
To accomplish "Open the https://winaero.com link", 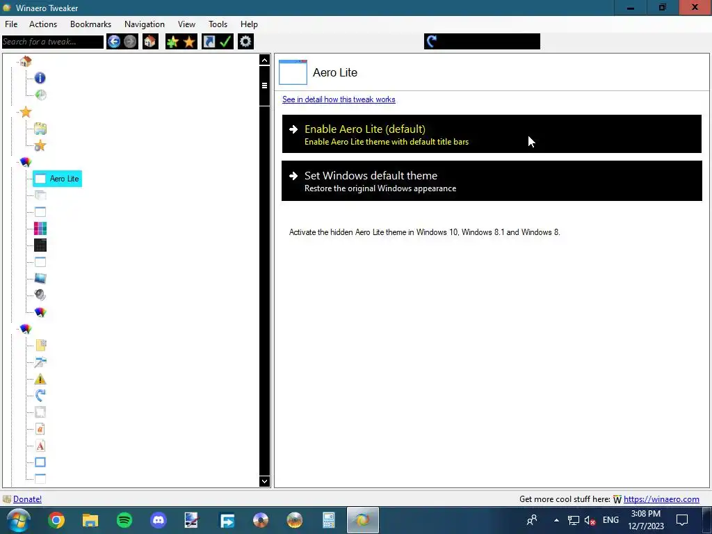I will (x=661, y=499).
